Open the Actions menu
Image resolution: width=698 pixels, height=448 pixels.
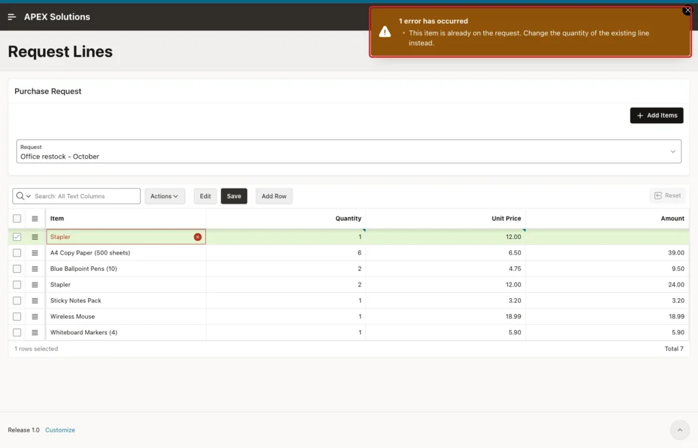point(164,196)
